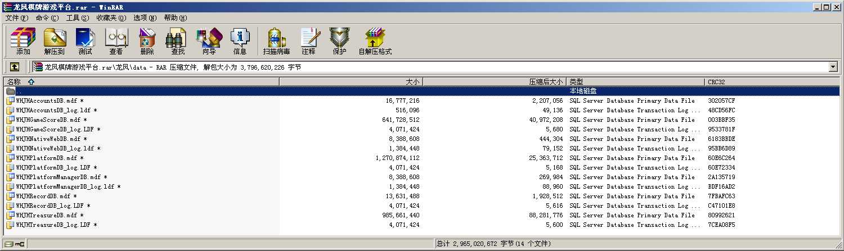Click the Test (测试) toolbar icon
Viewport: 844px width, 251px height.
pos(85,41)
